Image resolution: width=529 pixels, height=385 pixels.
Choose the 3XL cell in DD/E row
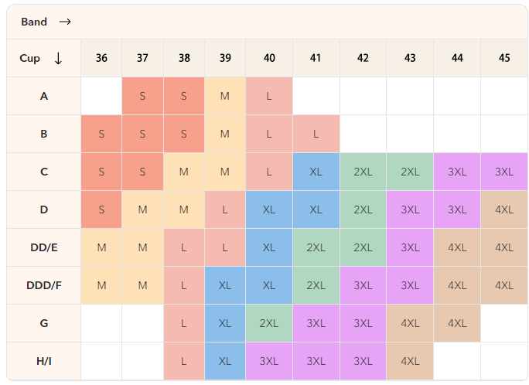point(410,247)
